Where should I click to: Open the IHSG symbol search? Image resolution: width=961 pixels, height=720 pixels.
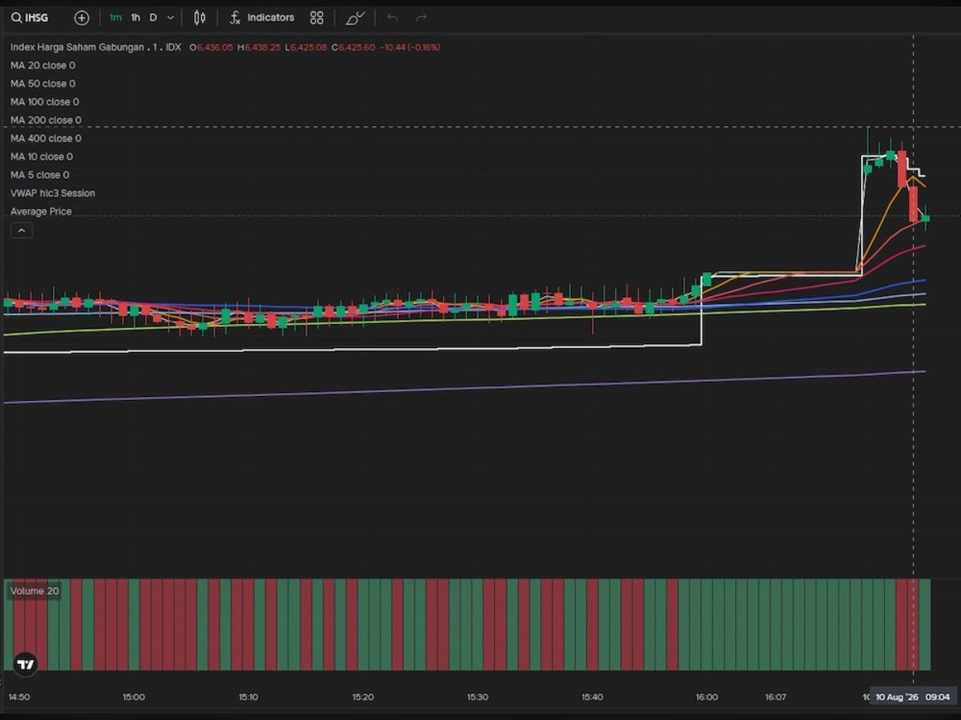point(30,17)
